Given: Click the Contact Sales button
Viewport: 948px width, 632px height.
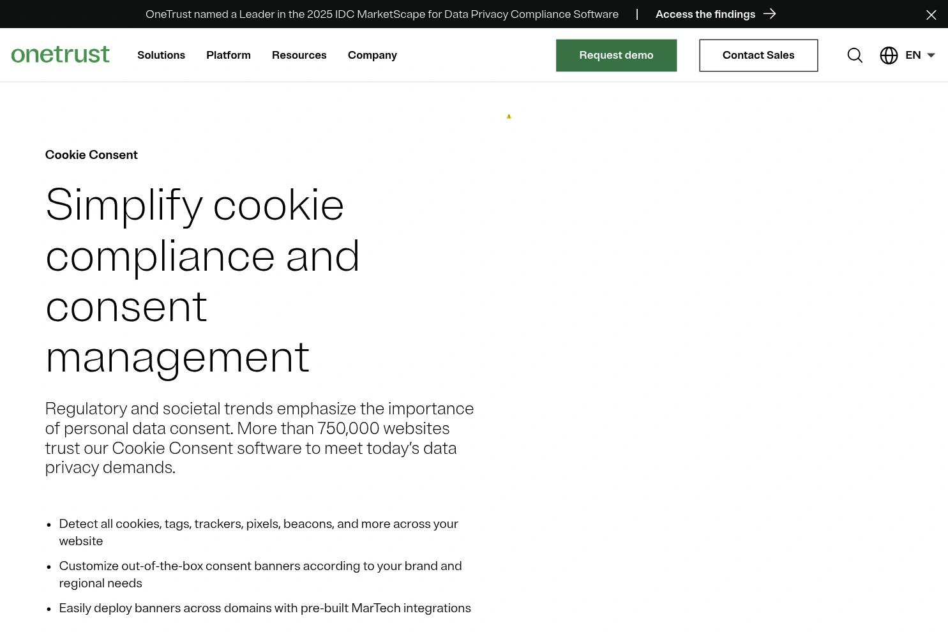Looking at the screenshot, I should click(758, 56).
